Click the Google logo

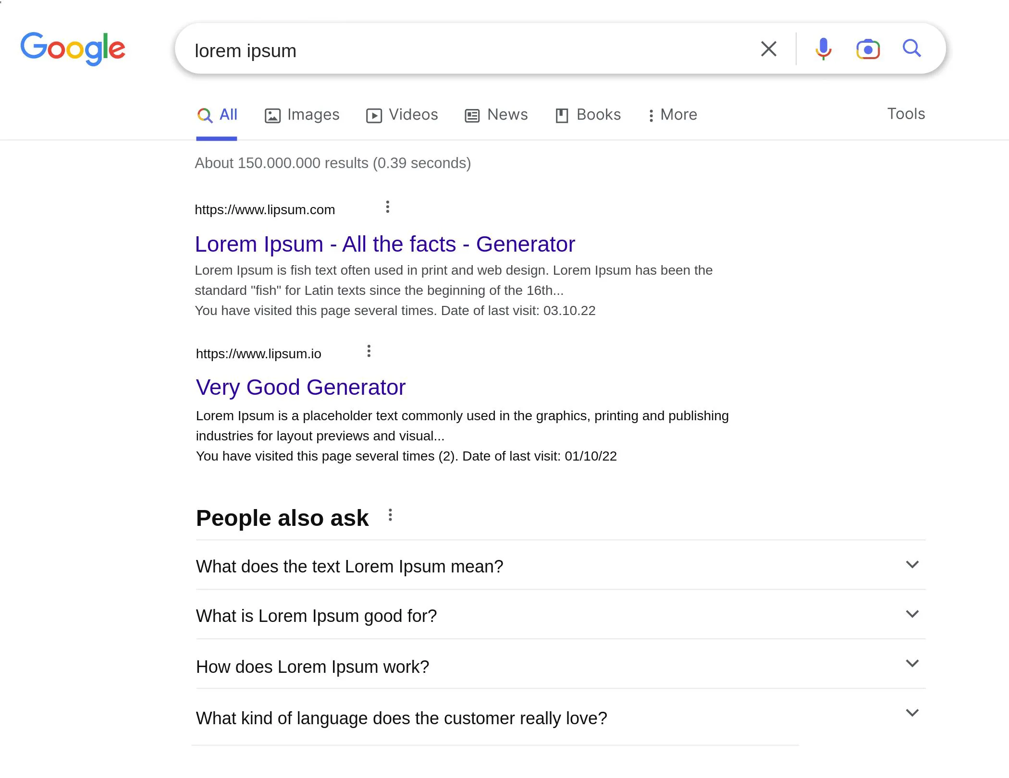tap(73, 48)
